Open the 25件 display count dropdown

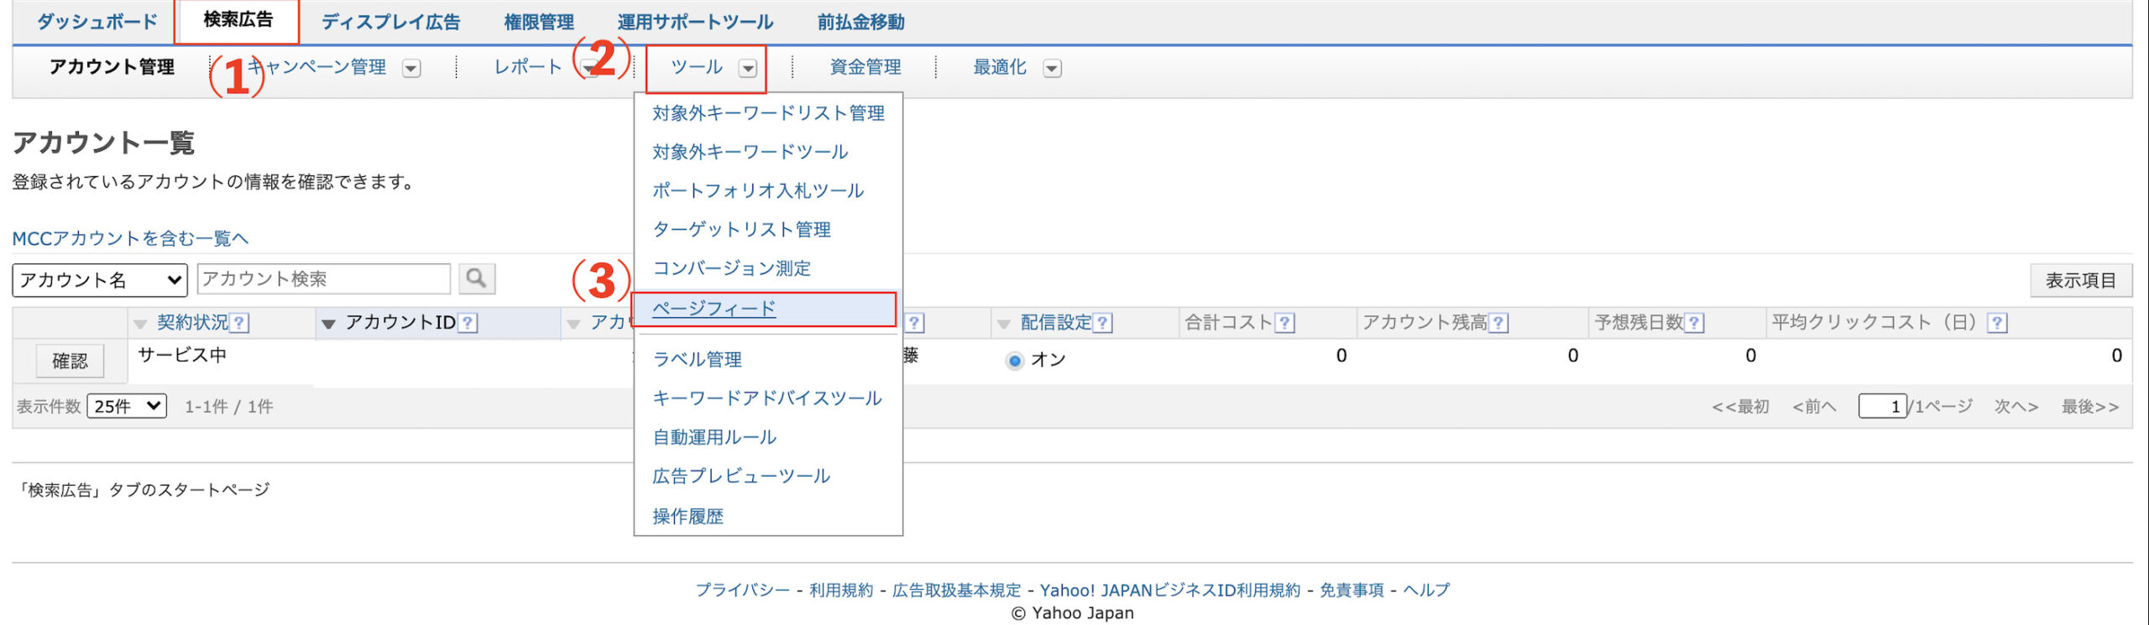[x=127, y=407]
